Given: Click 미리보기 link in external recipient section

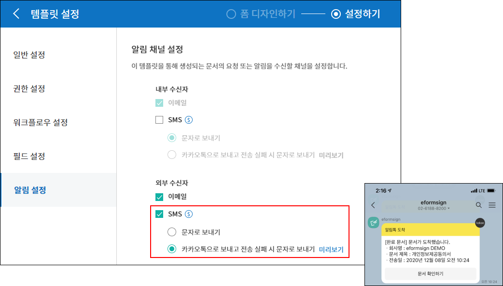Looking at the screenshot, I should [x=331, y=249].
